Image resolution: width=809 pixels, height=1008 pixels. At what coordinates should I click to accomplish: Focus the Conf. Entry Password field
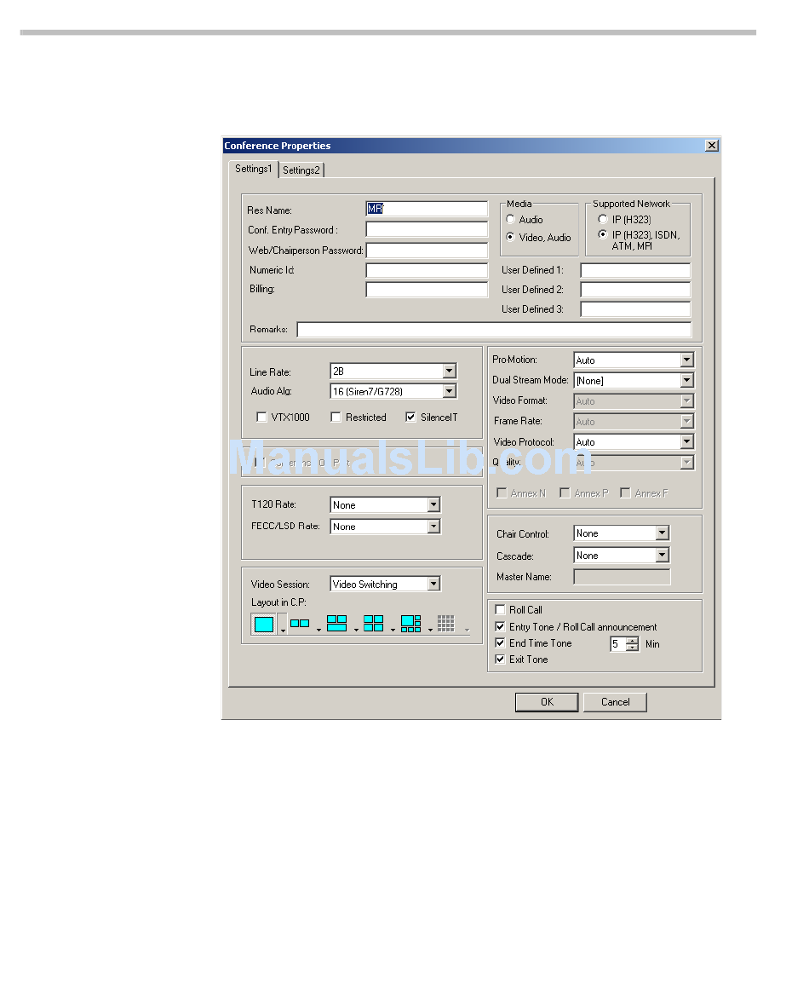[427, 229]
